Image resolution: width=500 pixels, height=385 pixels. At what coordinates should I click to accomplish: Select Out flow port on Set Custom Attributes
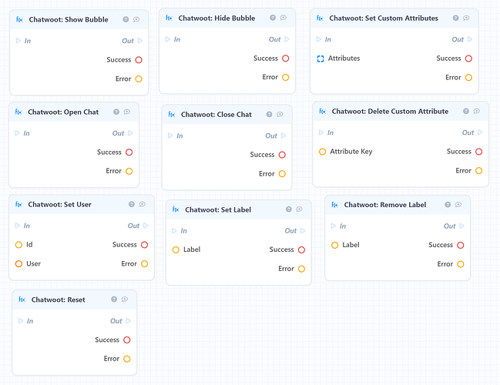pyautogui.click(x=470, y=39)
